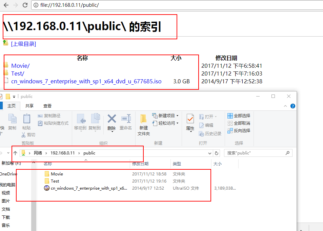Click the public breadcrumb segment
This screenshot has height=231, width=323.
(x=89, y=153)
